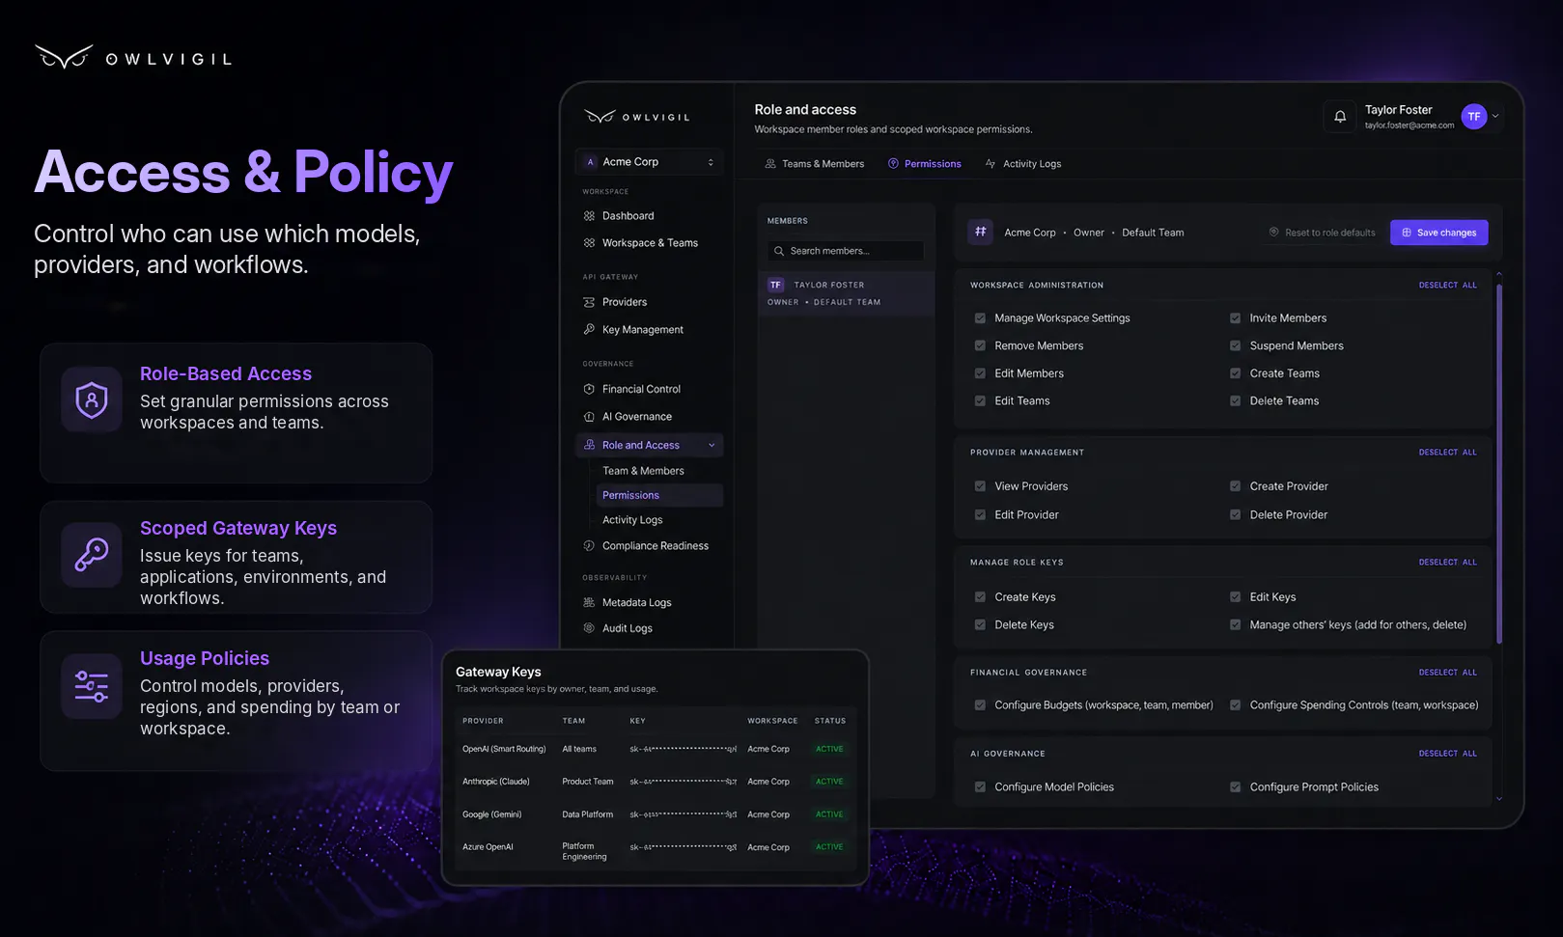Click the OpenAI (Smart Routing) key row
Image resolution: width=1563 pixels, height=937 pixels.
pos(655,750)
